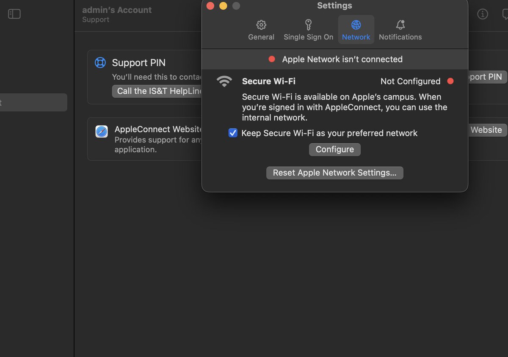
Task: Uncheck Keep Secure Wi-Fi as preferred network
Action: [233, 133]
